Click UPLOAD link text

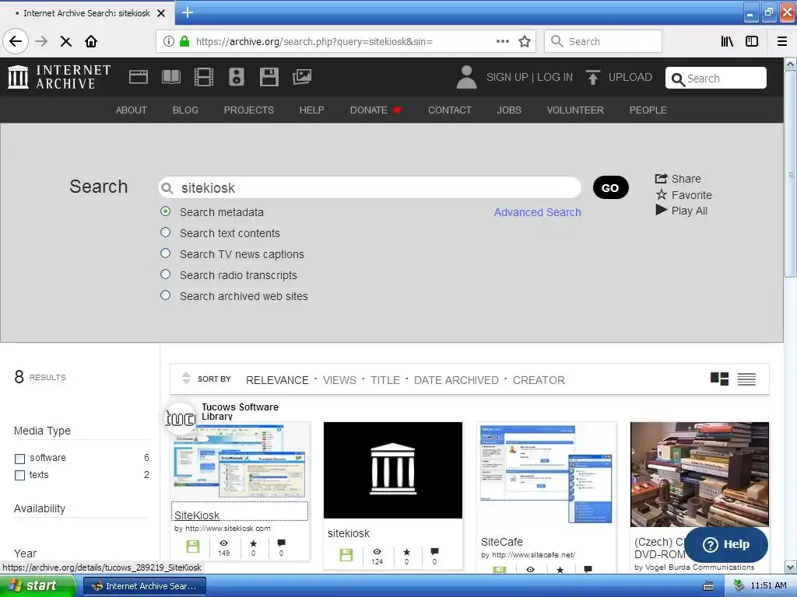pyautogui.click(x=630, y=77)
